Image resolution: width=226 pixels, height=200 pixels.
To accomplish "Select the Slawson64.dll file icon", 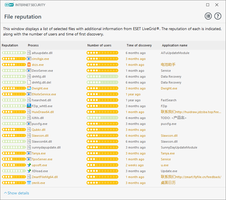I will pyautogui.click(x=29, y=141).
